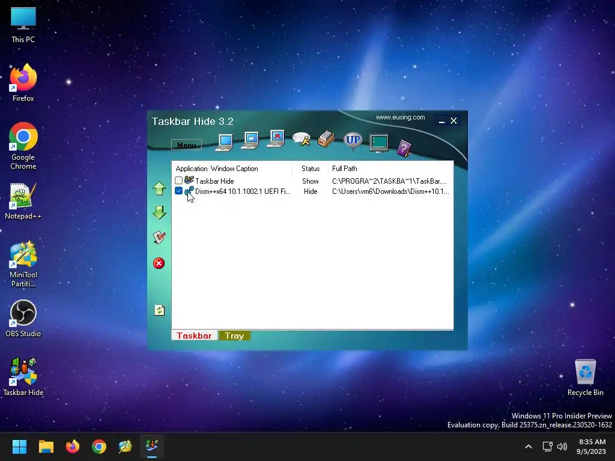This screenshot has height=461, width=615.
Task: Close the Taskbar Hide window
Action: pyautogui.click(x=454, y=121)
